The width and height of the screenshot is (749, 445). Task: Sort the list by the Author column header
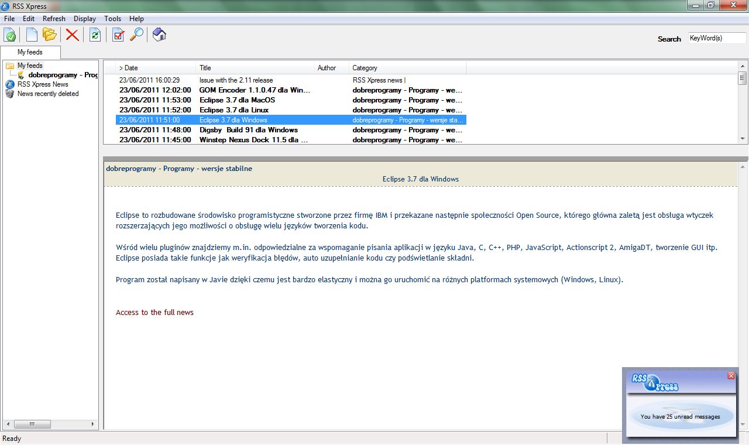332,68
